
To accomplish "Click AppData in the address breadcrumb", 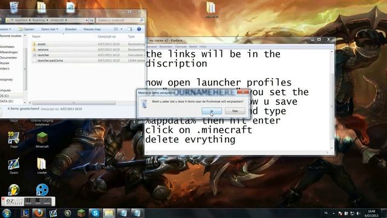I will [21, 20].
